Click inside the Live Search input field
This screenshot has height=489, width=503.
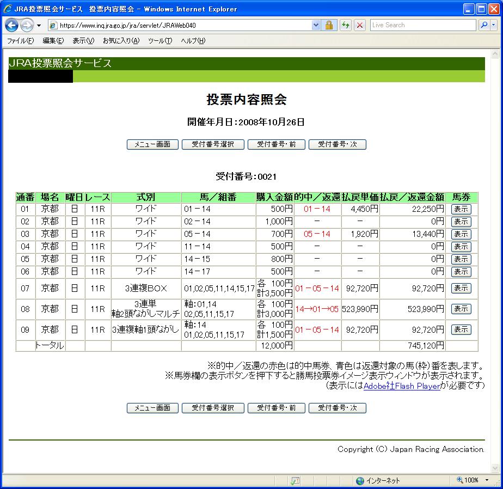(422, 25)
